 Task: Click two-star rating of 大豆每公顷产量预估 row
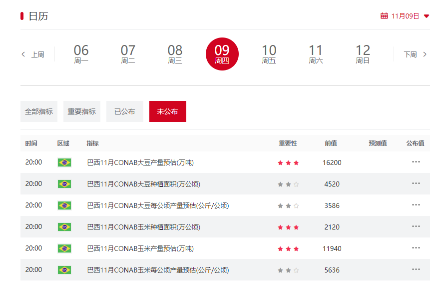[x=288, y=206]
